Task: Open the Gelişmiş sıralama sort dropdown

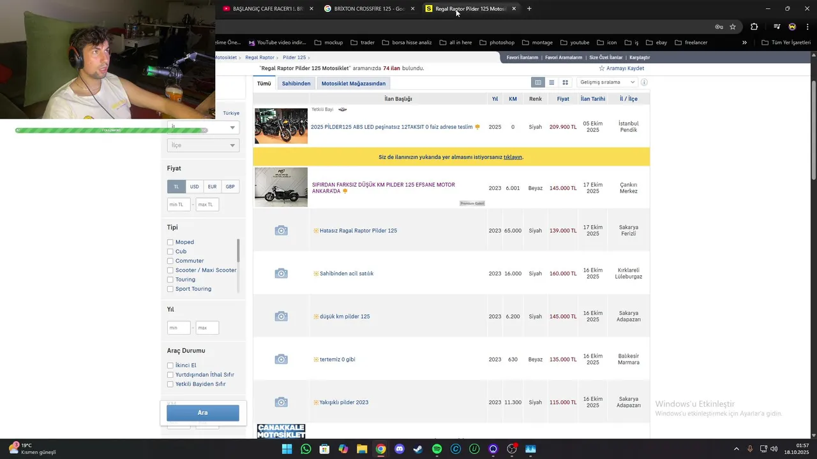Action: 606,82
